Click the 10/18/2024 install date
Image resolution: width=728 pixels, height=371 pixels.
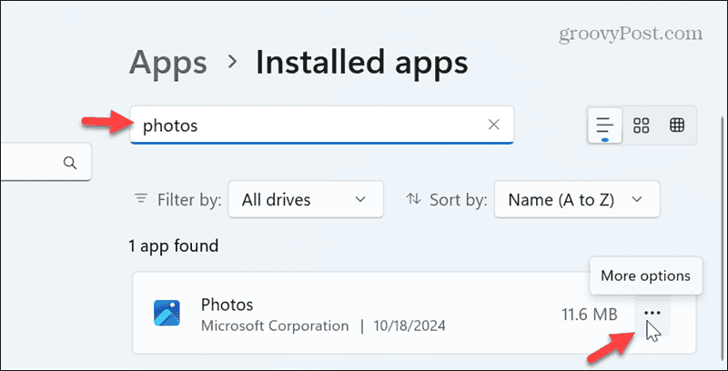point(409,326)
